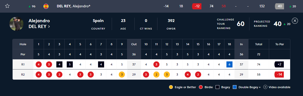Close the player scorecard panel
Image resolution: width=303 pixels, height=96 pixels.
[x=295, y=21]
